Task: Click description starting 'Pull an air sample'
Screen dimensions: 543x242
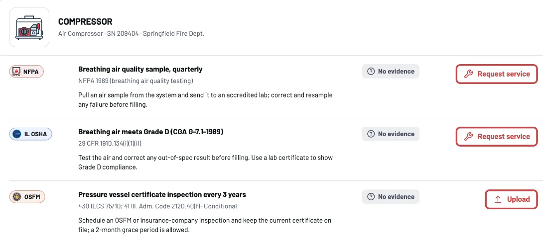Action: pos(205,100)
